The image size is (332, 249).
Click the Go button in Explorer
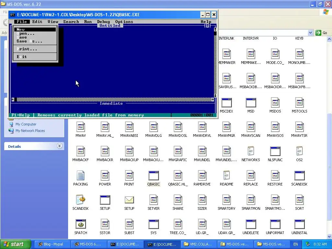pos(321,33)
